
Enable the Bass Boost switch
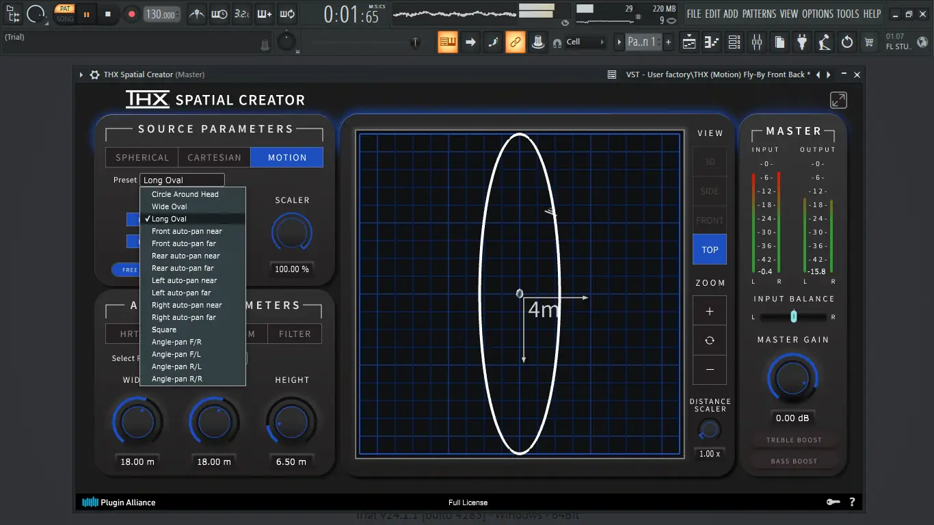click(794, 461)
